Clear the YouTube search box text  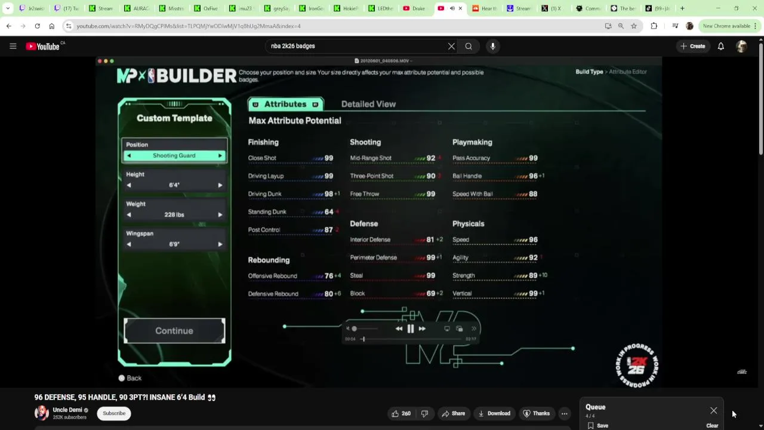click(451, 46)
